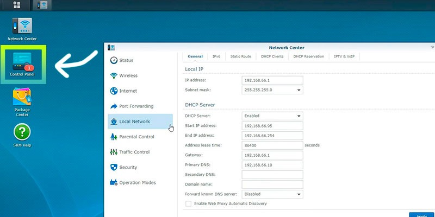Open SRM Help desktop icon
This screenshot has height=217, width=435.
coord(22,135)
